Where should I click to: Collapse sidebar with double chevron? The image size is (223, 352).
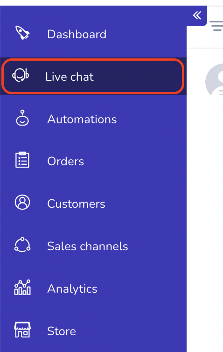click(x=197, y=15)
